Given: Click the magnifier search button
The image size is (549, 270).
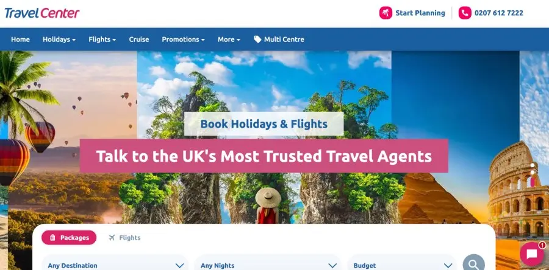Looking at the screenshot, I should tap(473, 263).
